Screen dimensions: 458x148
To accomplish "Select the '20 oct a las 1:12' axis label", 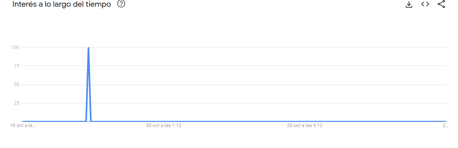I will click(x=164, y=125).
